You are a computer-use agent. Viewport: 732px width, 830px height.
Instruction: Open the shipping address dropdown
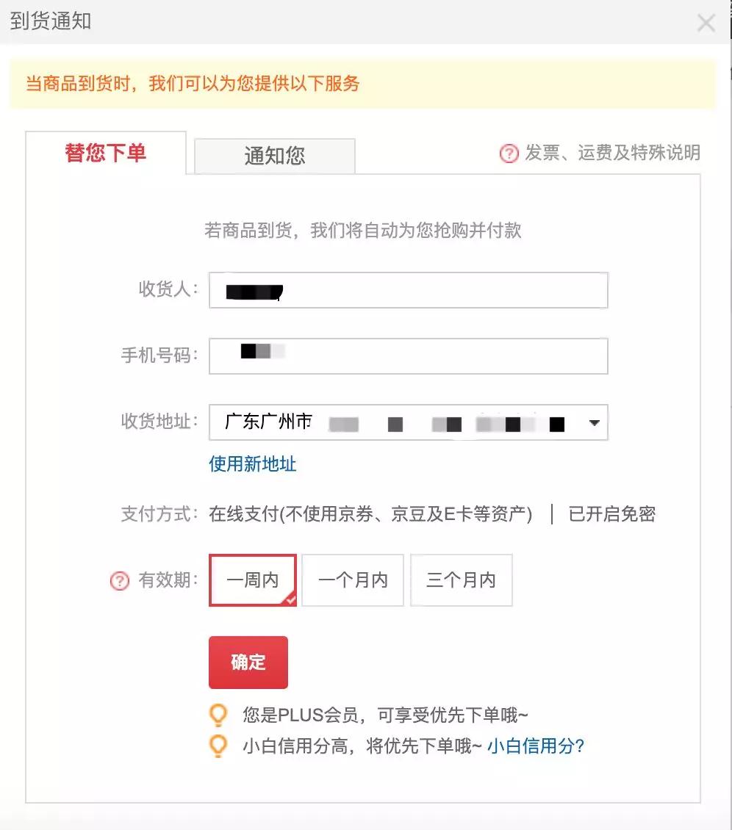pyautogui.click(x=594, y=422)
